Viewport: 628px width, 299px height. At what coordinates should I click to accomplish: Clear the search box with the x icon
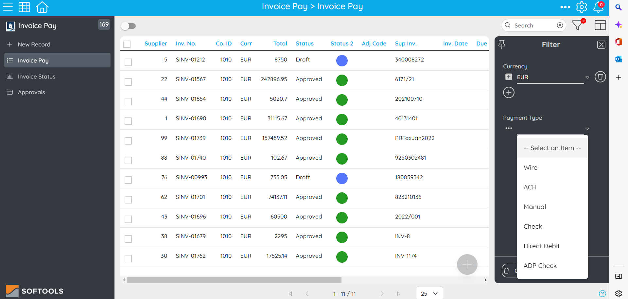560,25
